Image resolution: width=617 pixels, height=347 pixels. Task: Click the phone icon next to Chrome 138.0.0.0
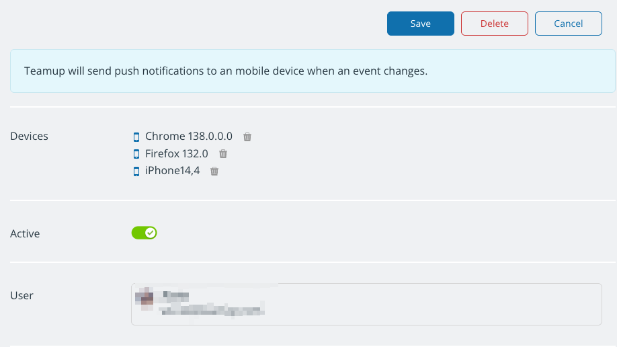tap(136, 137)
